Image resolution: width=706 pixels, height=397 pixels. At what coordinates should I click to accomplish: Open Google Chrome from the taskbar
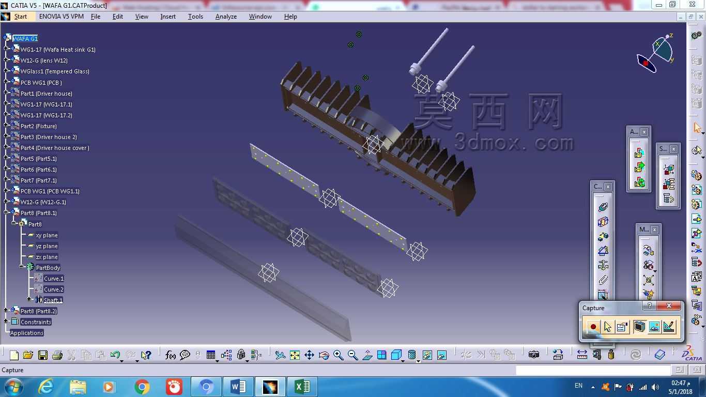pyautogui.click(x=142, y=387)
